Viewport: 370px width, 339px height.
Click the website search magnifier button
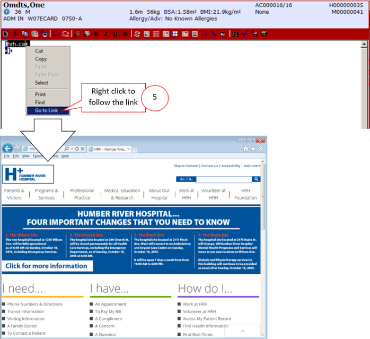point(256,179)
